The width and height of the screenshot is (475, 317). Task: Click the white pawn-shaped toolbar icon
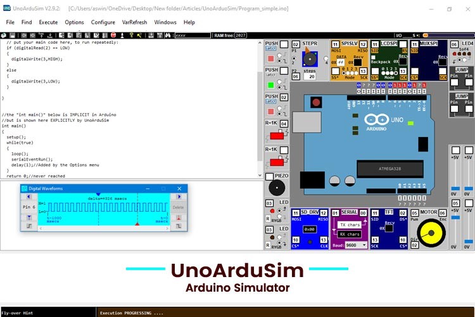coord(122,36)
